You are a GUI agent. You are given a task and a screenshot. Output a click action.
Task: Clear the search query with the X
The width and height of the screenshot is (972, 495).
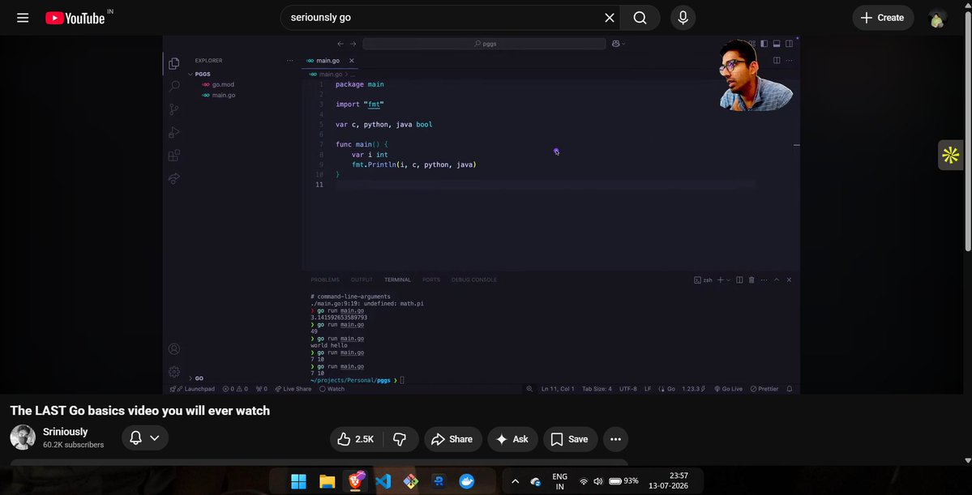click(x=610, y=17)
